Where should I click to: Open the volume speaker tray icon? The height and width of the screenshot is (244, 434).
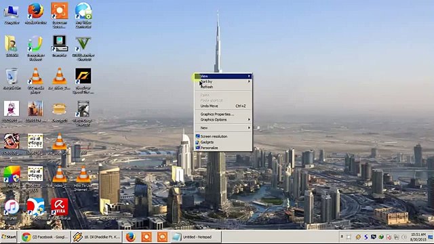point(404,237)
